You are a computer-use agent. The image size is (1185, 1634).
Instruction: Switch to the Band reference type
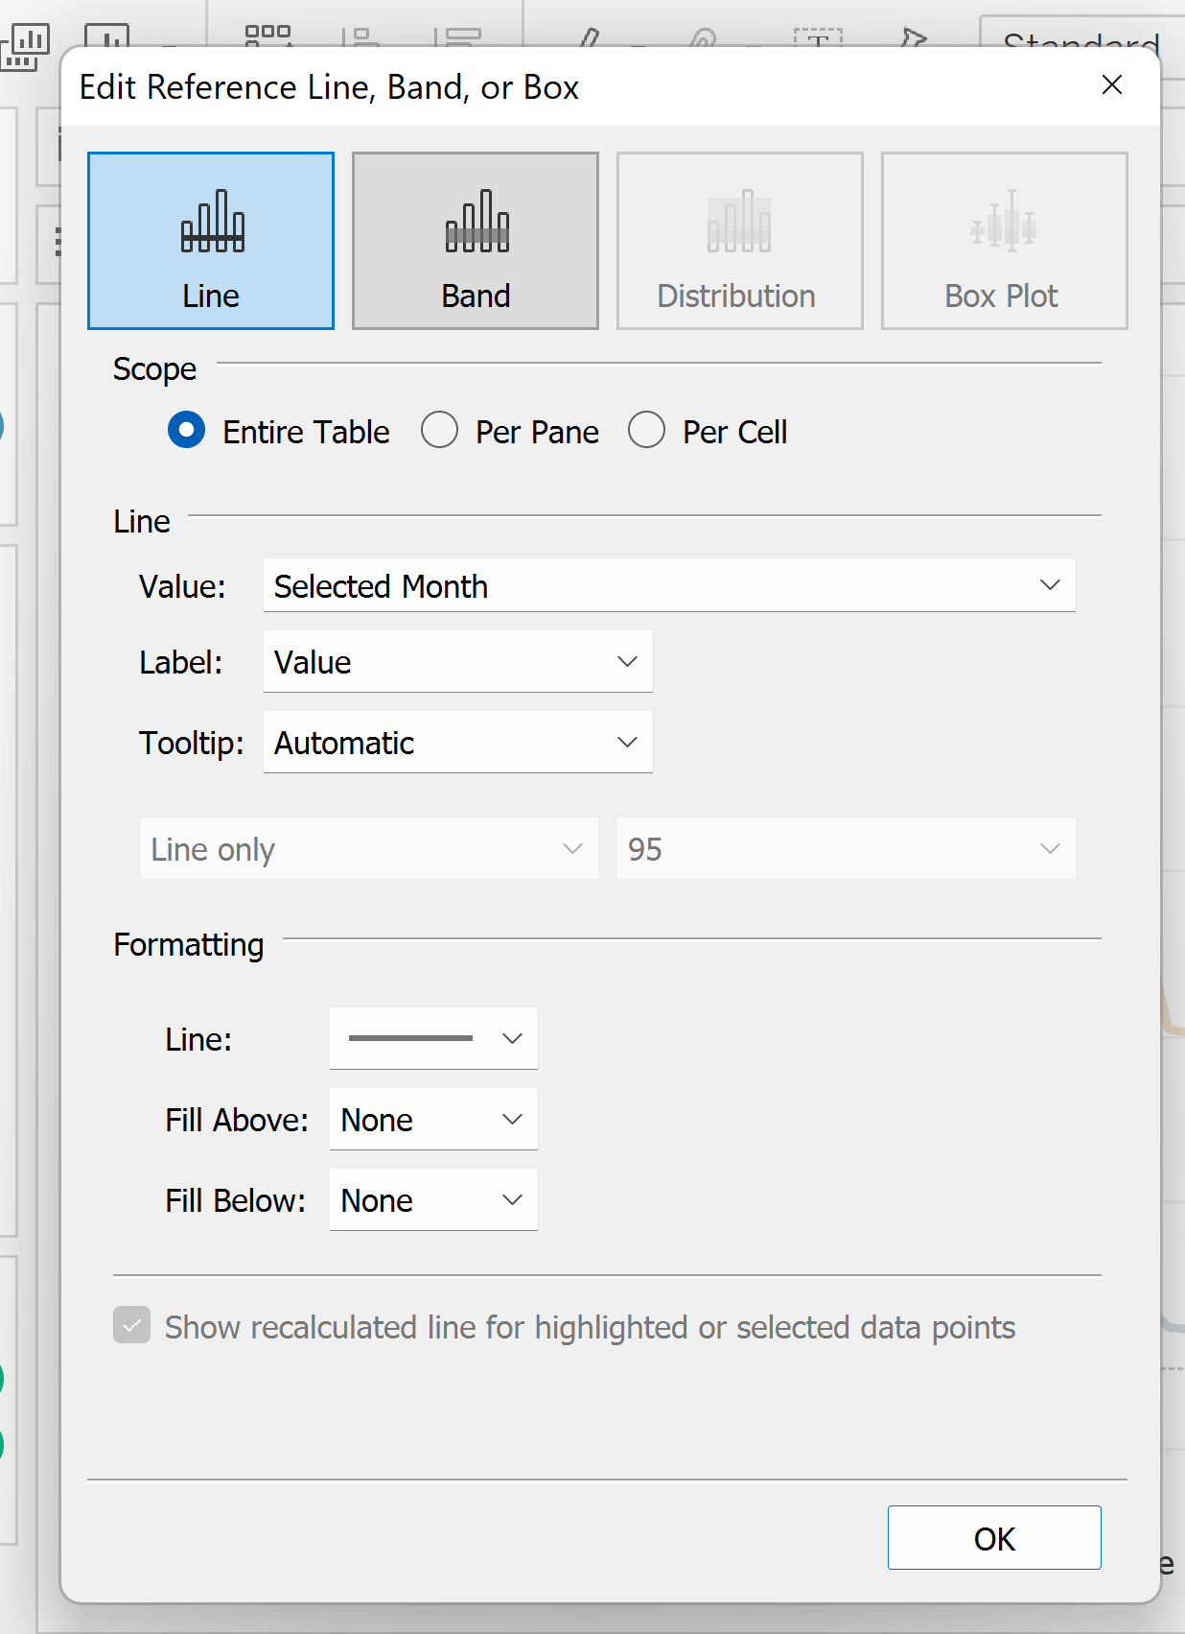[x=476, y=241]
